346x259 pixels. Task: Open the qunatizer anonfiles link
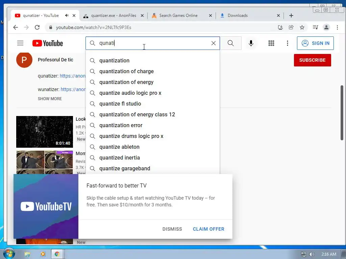point(73,76)
